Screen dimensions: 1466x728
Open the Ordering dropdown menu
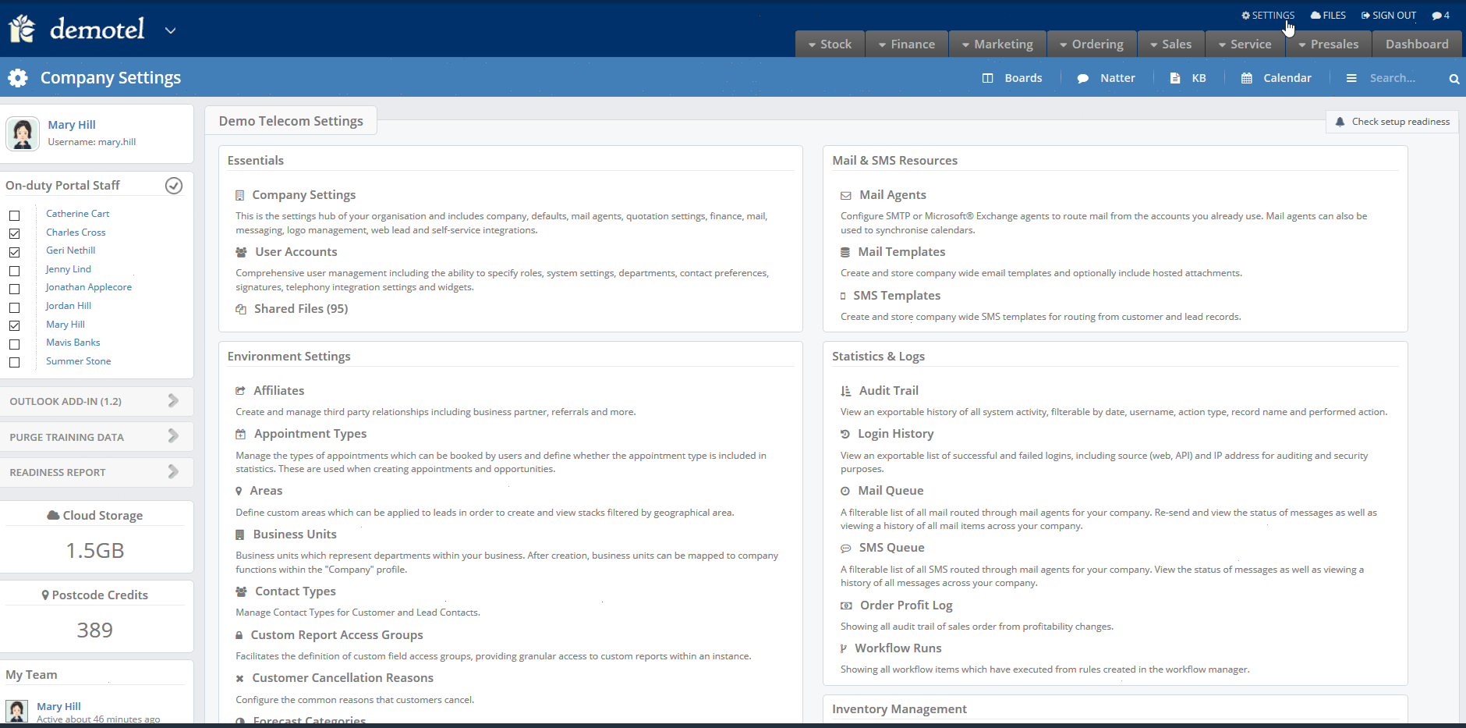click(1092, 44)
